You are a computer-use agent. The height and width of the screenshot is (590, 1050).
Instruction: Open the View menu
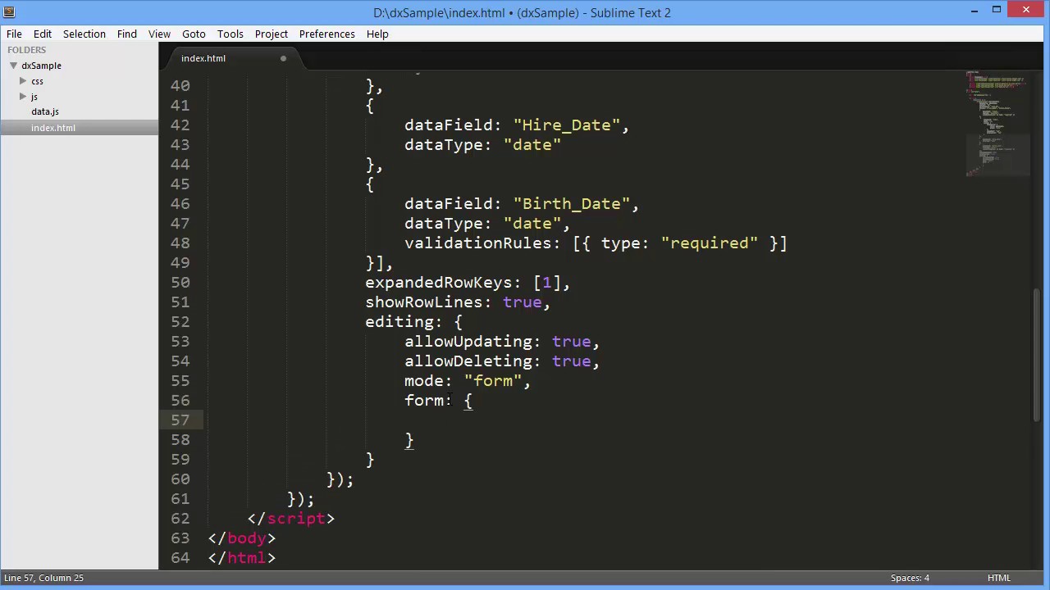pos(159,34)
